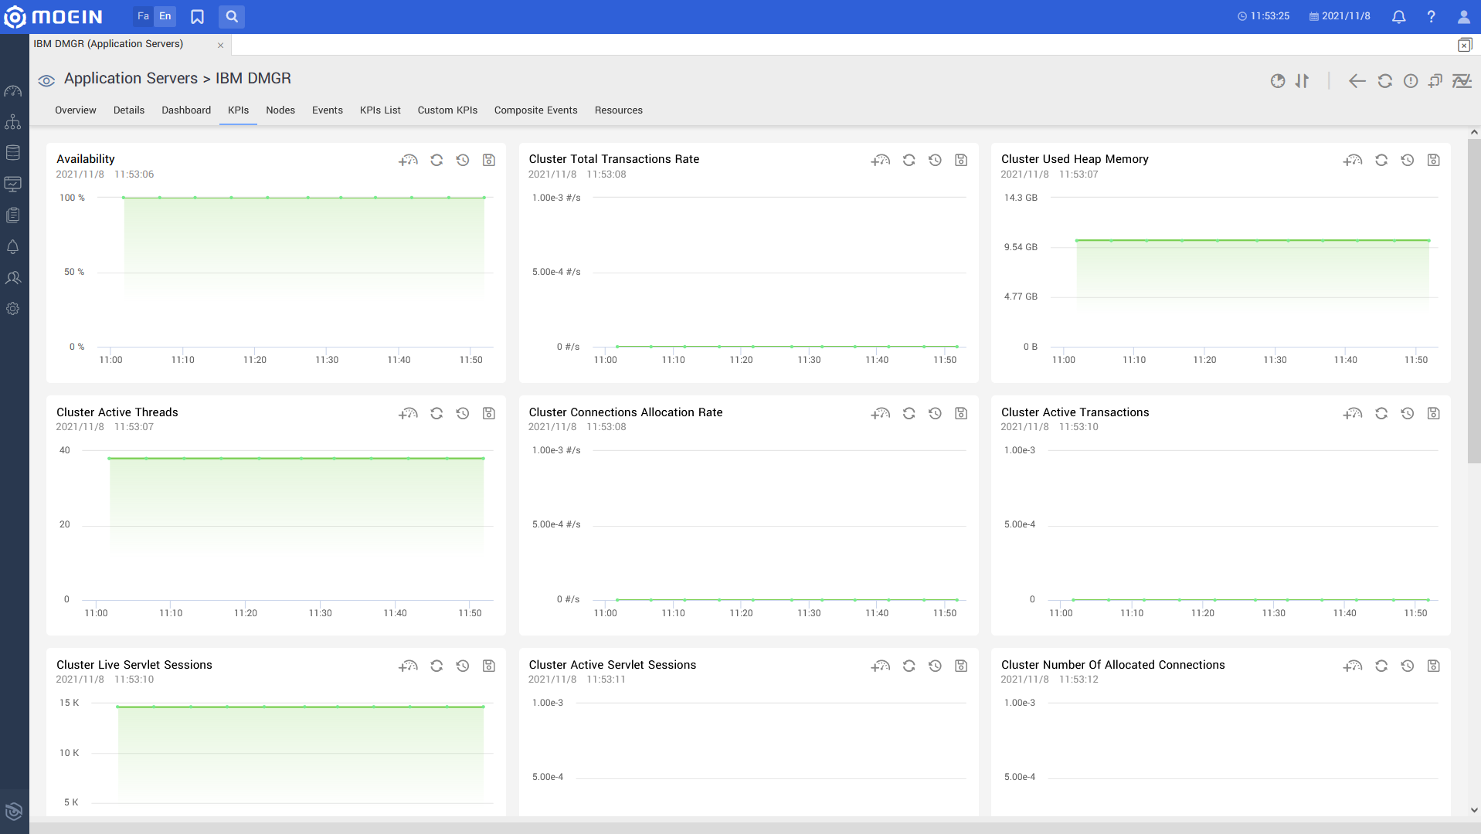Save Cluster Used Heap Memory chart
The height and width of the screenshot is (834, 1481).
coord(1434,161)
